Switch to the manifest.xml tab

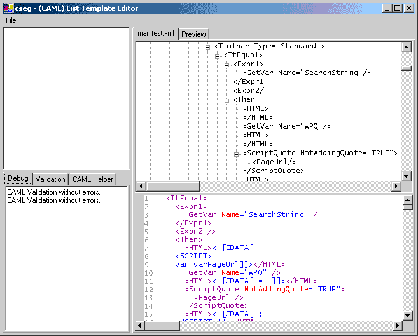point(156,33)
